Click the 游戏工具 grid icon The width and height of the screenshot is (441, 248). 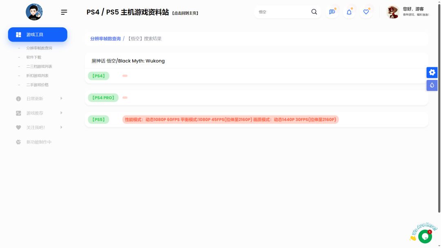click(x=18, y=35)
